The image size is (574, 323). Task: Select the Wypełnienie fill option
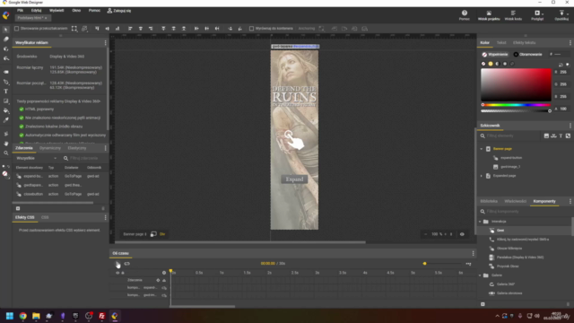click(495, 54)
